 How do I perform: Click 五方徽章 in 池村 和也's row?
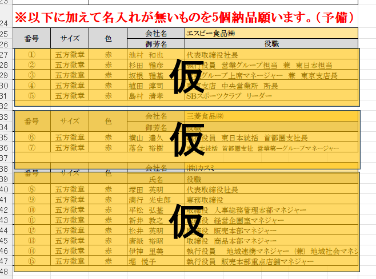70,55
